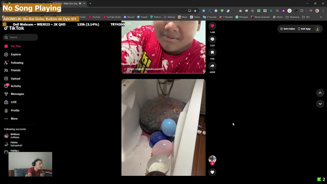This screenshot has height=184, width=327.
Task: Open Following feed
Action: coord(17,63)
